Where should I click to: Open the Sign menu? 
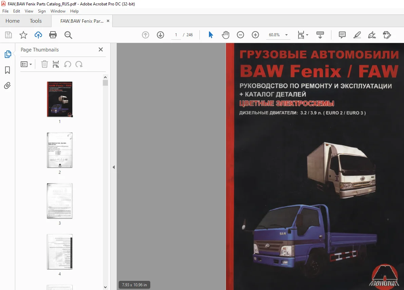point(42,11)
